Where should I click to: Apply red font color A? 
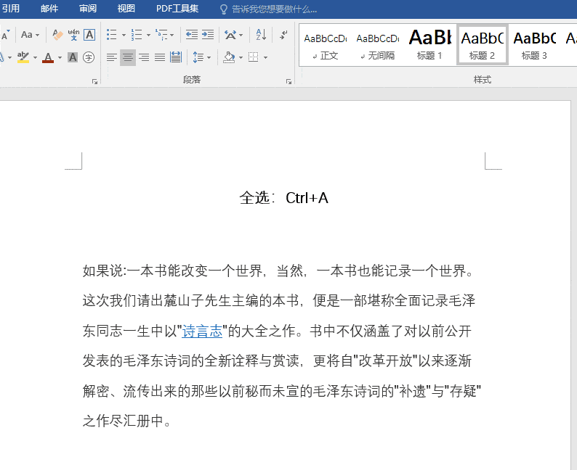click(48, 57)
